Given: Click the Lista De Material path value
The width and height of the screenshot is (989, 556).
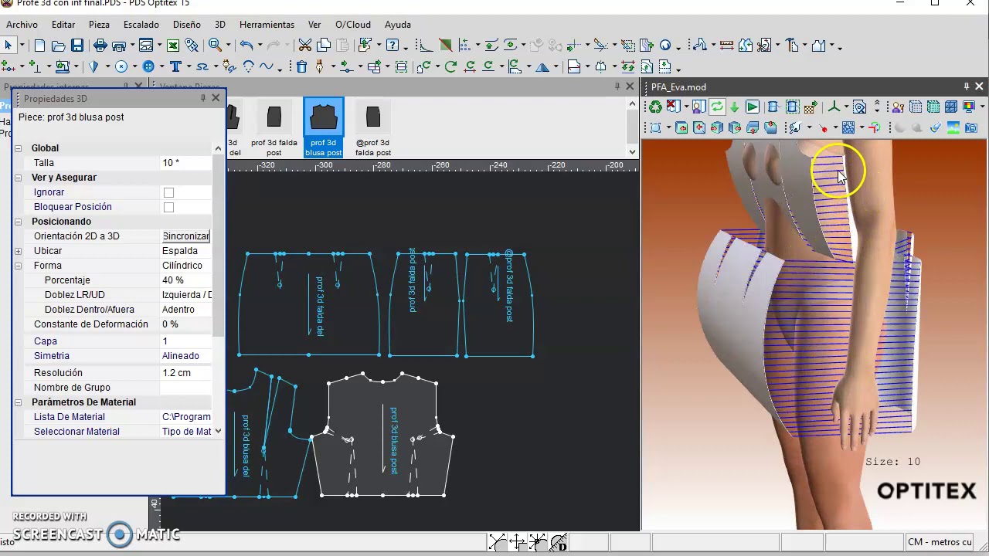Looking at the screenshot, I should coord(185,417).
